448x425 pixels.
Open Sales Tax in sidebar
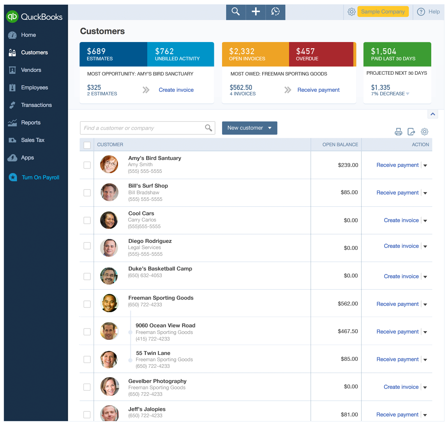click(33, 140)
